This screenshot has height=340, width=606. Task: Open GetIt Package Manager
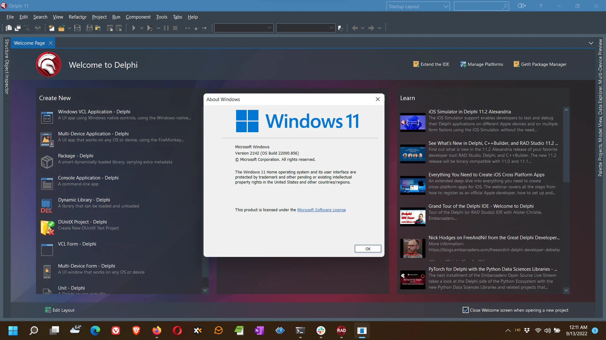[x=540, y=64]
